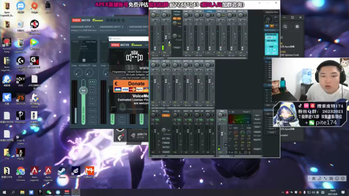Open DEVOUR game desktop icon
The height and width of the screenshot is (196, 349).
[x=21, y=99]
